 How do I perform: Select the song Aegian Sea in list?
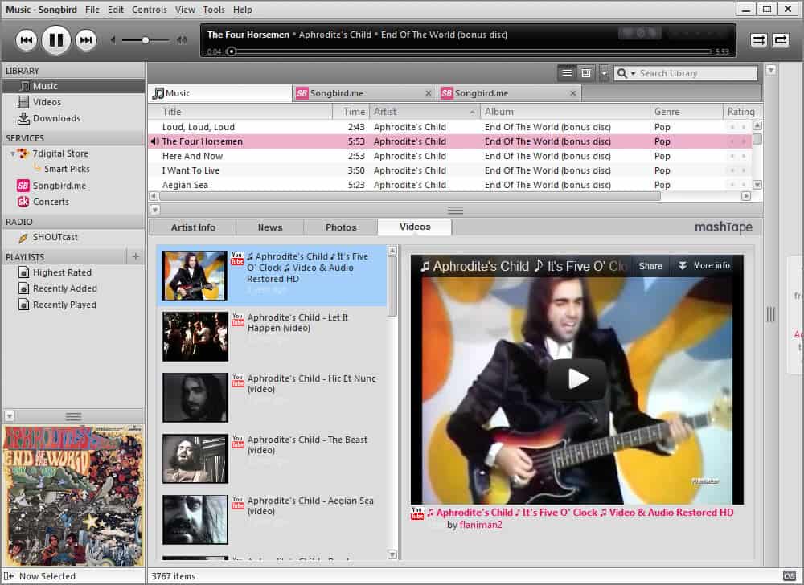(449, 185)
